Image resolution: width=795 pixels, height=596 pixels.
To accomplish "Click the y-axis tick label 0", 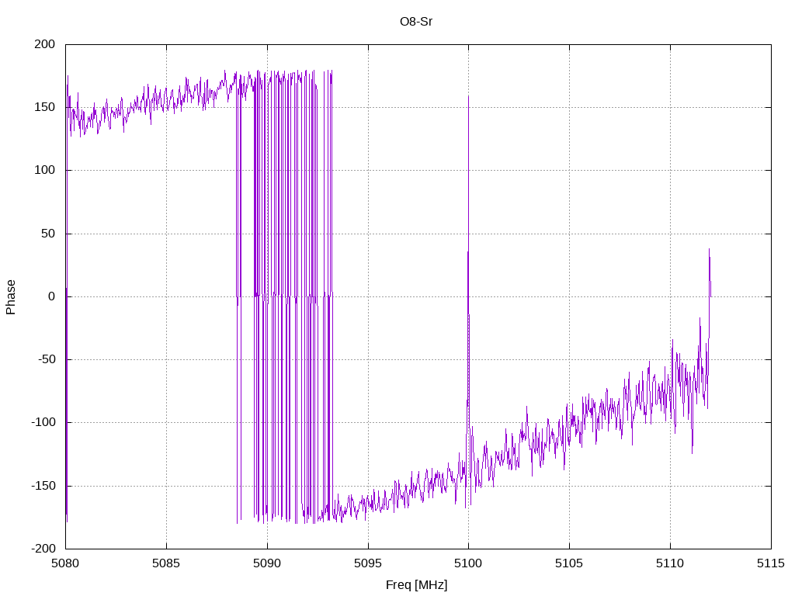I will pos(52,296).
